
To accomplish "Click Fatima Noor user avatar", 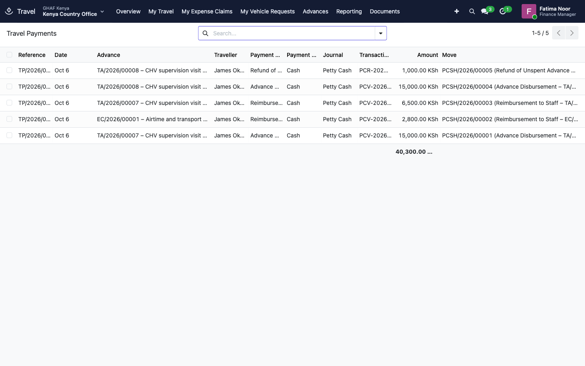I will (x=529, y=11).
